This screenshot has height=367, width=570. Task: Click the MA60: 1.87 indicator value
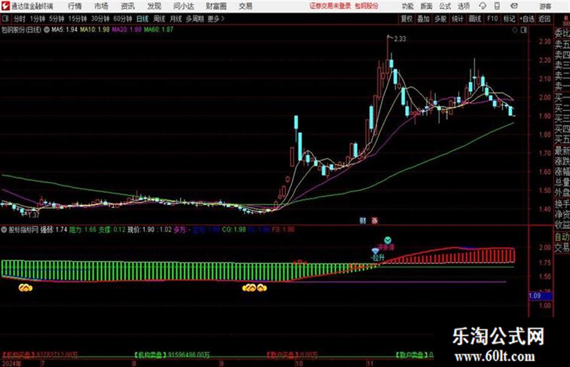tap(159, 30)
